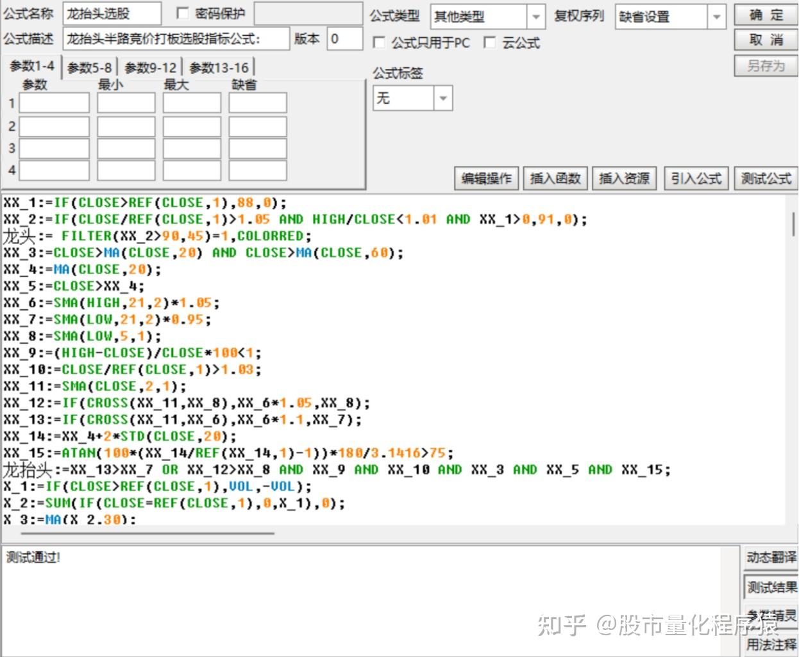Open the 用法注释 panel
799x657 pixels.
[771, 644]
